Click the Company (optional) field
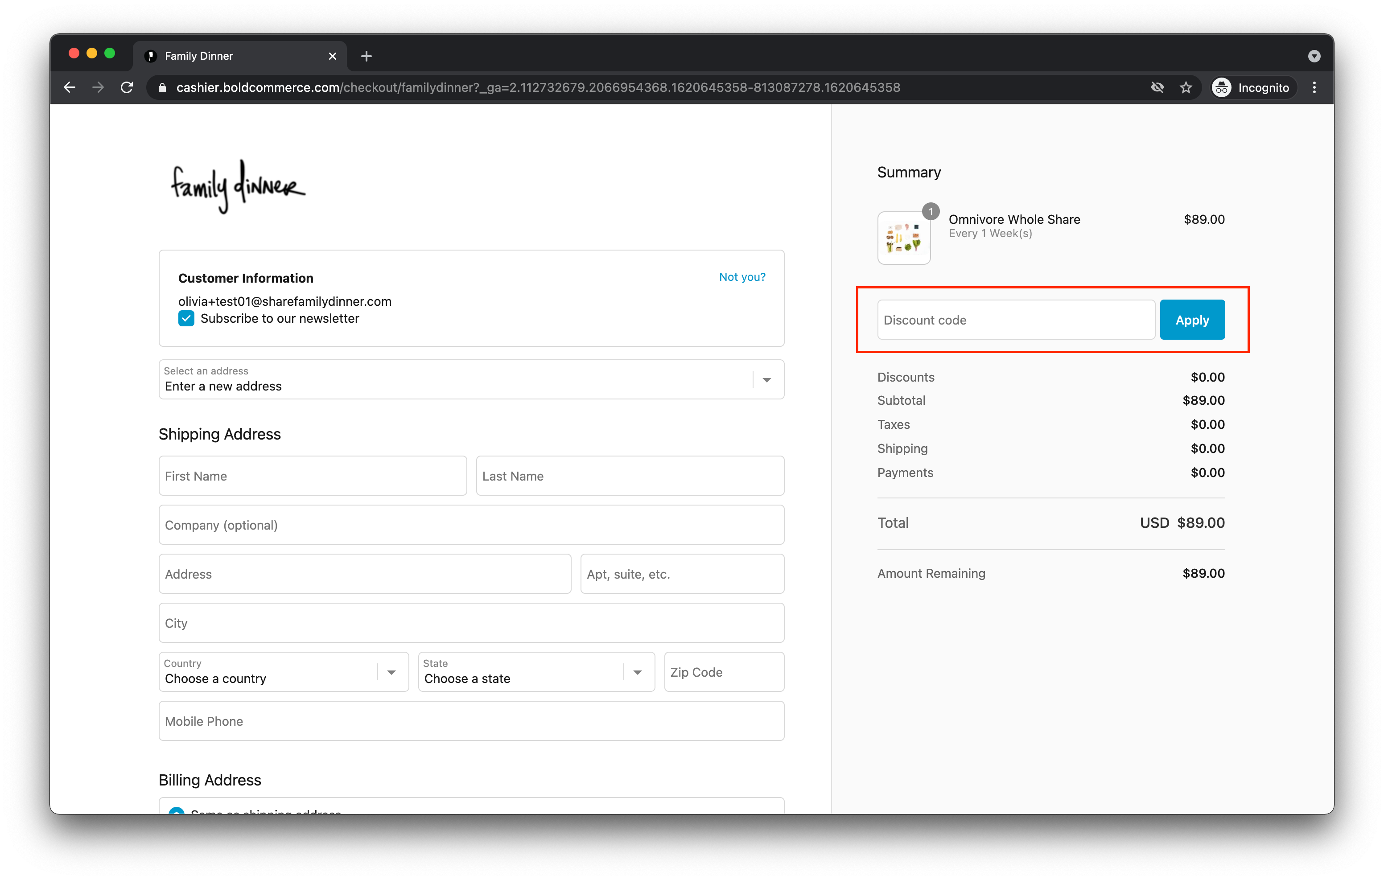The height and width of the screenshot is (880, 1384). [x=471, y=525]
